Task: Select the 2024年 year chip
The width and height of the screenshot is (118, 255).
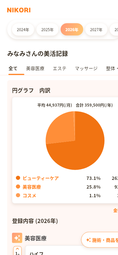Action: [x=23, y=29]
